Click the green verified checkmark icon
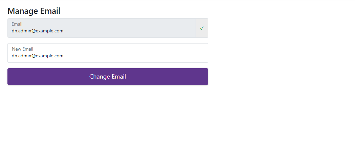Image resolution: width=355 pixels, height=141 pixels. pos(202,28)
